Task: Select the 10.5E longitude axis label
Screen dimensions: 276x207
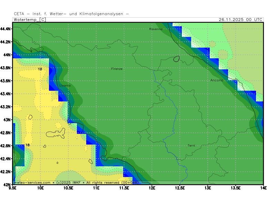Action: 68,188
